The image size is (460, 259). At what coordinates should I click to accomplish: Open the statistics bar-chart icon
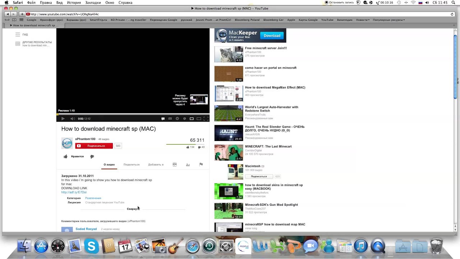[x=188, y=165]
